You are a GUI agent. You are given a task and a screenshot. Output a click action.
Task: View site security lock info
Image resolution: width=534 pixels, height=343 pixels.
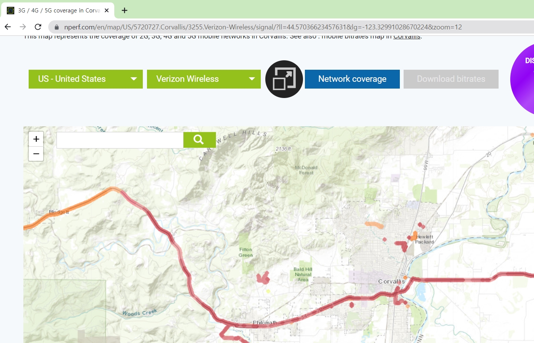pyautogui.click(x=57, y=27)
